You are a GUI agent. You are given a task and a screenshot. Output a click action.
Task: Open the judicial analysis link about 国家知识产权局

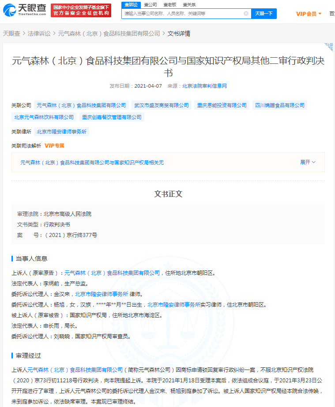92,163
